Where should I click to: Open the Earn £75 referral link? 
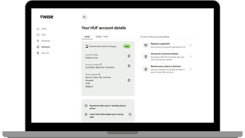pos(45,53)
